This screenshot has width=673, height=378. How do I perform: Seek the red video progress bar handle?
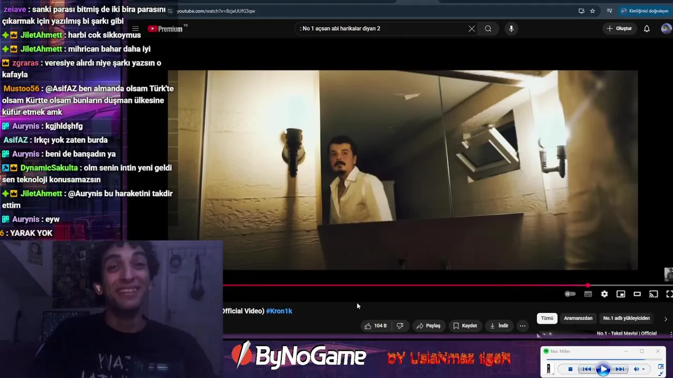pyautogui.click(x=588, y=286)
